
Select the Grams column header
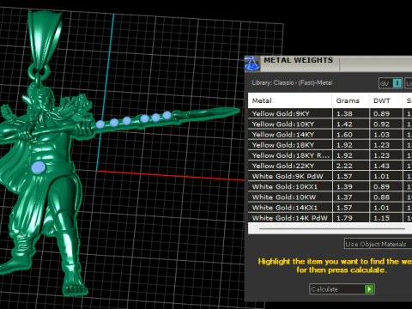[351, 100]
